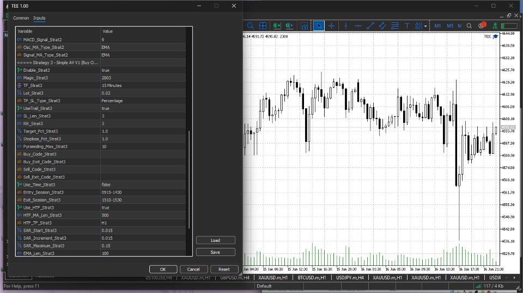Toggle Enable_Strat3 value true
The image size is (523, 293).
pyautogui.click(x=143, y=70)
